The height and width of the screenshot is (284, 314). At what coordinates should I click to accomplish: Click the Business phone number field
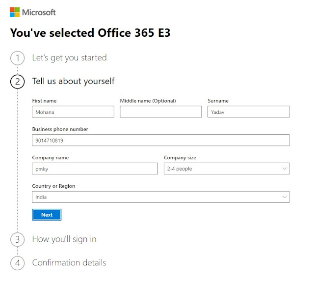[161, 141]
